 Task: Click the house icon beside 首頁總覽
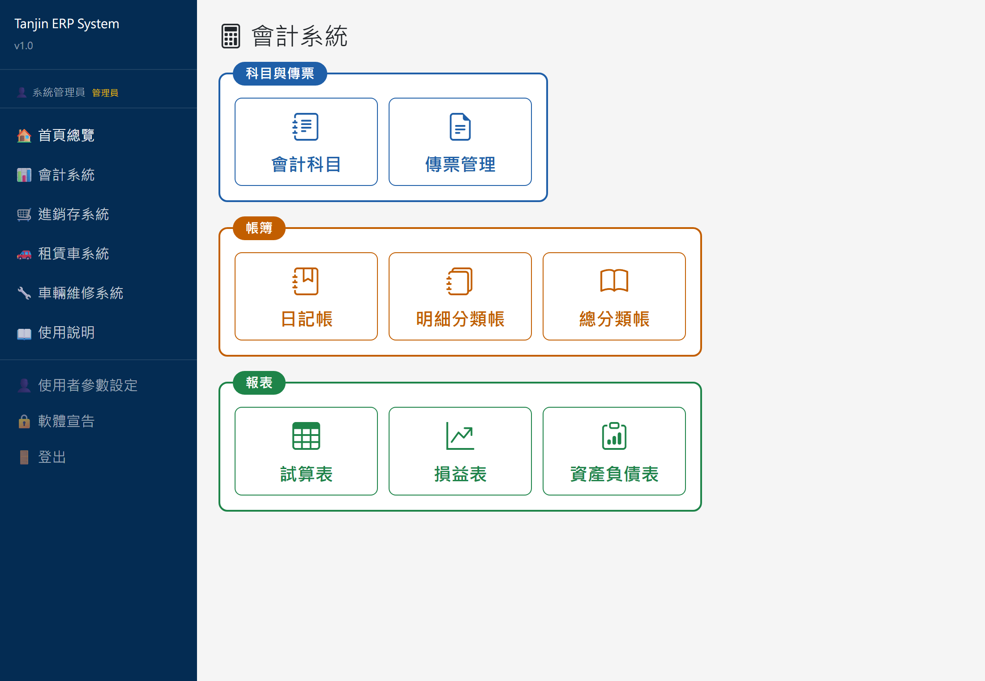24,135
